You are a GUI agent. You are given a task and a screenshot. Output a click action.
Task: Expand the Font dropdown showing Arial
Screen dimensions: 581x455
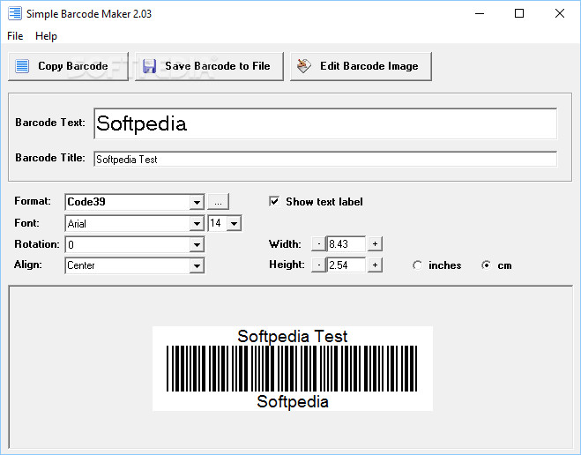197,224
